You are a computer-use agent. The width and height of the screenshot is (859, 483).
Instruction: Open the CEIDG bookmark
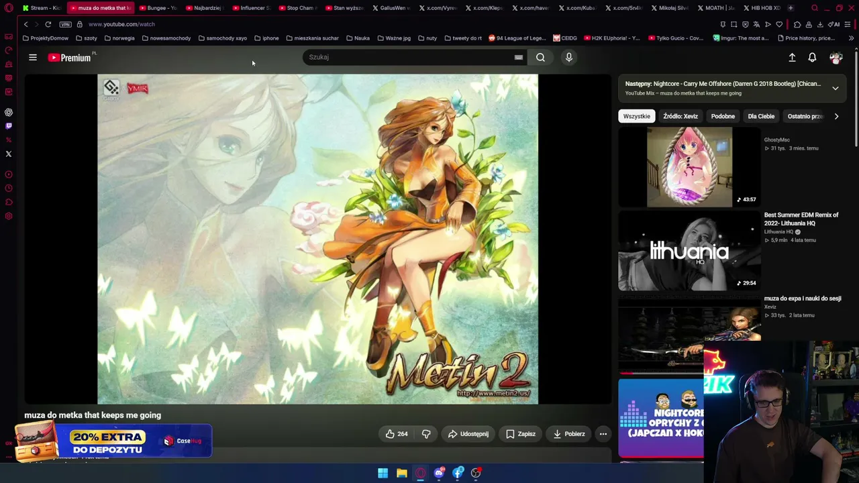click(565, 38)
